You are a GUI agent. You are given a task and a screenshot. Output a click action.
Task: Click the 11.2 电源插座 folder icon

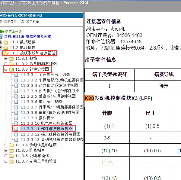point(6,48)
